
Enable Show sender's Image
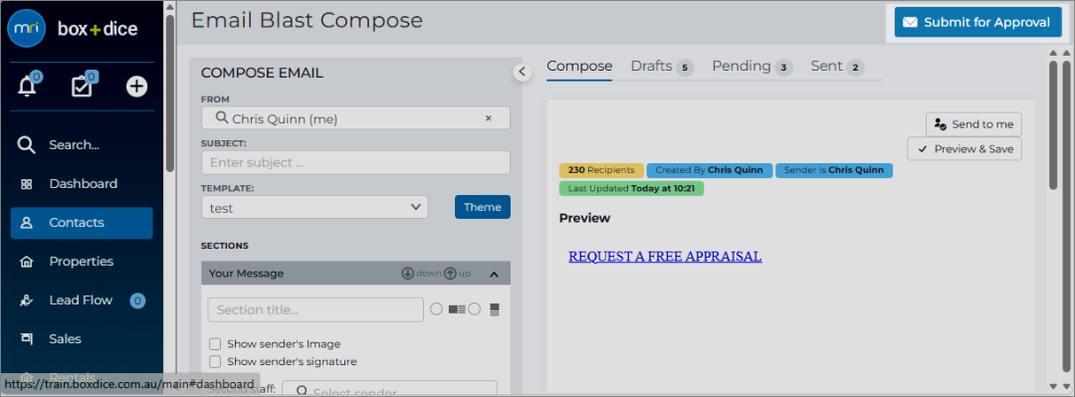pyautogui.click(x=215, y=344)
